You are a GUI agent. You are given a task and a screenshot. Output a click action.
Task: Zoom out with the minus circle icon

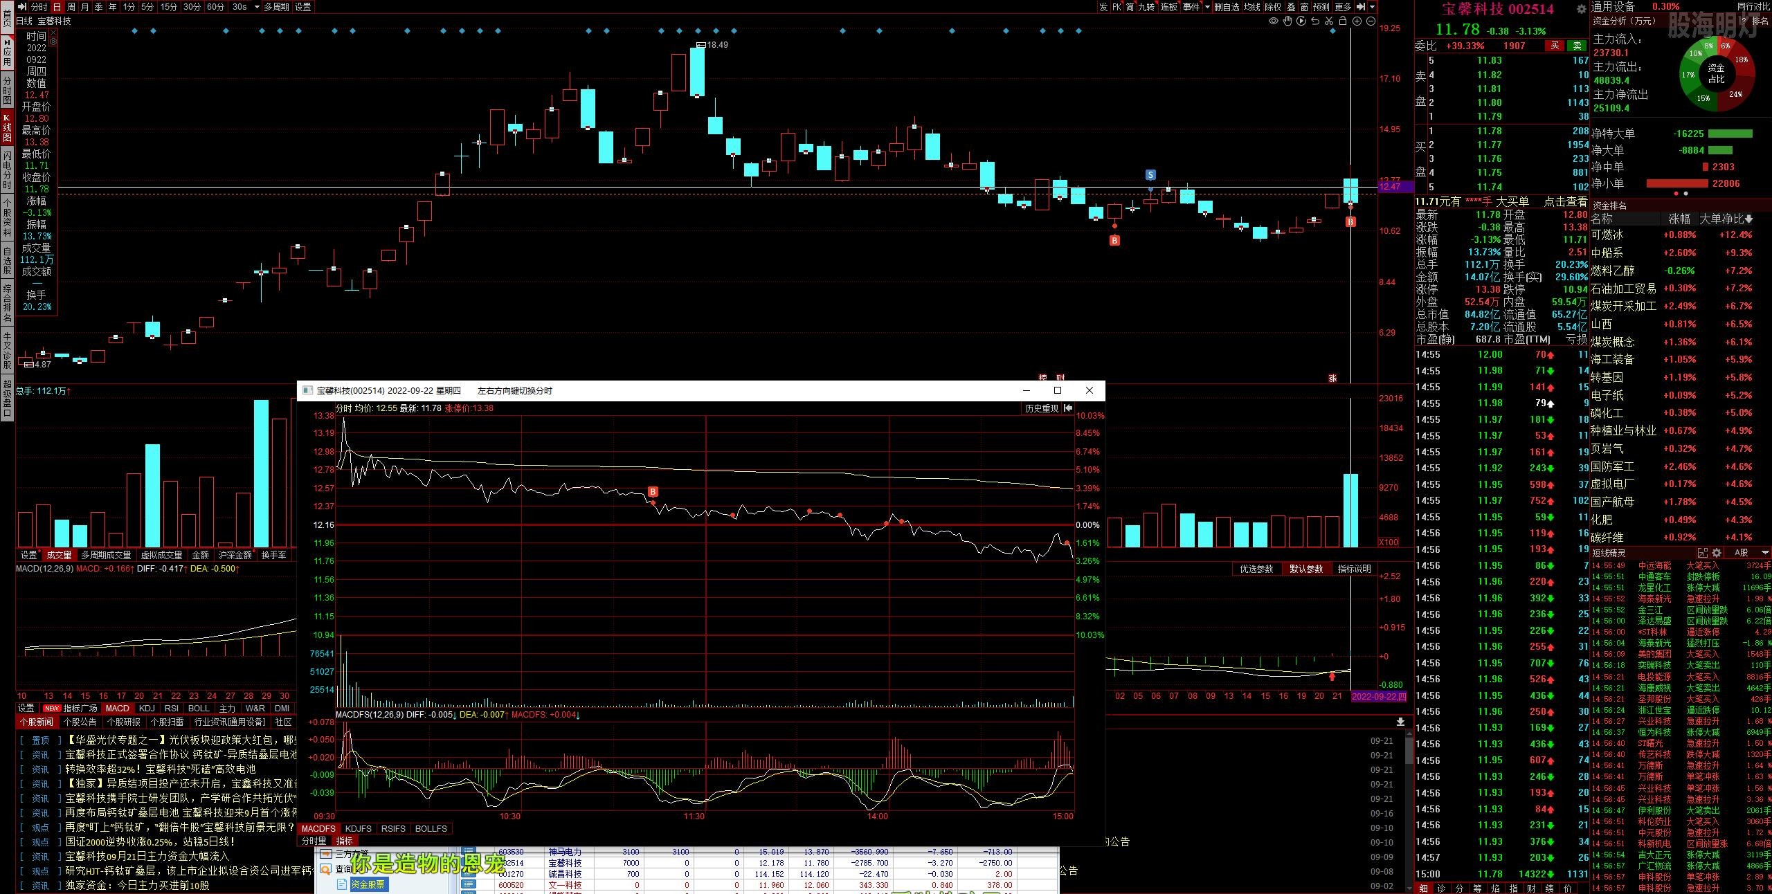(1371, 21)
